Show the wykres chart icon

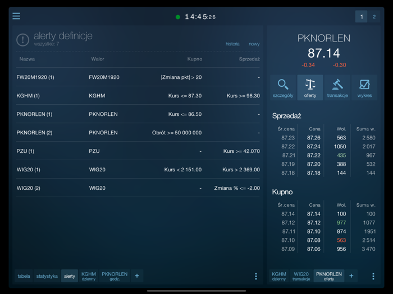pos(364,87)
